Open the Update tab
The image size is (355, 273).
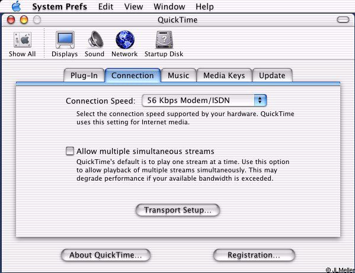(272, 75)
